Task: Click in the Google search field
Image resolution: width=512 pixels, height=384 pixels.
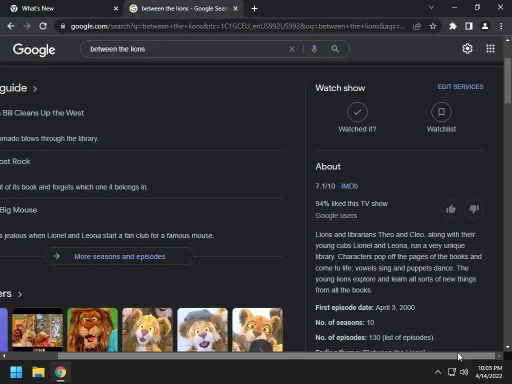Action: pos(186,49)
